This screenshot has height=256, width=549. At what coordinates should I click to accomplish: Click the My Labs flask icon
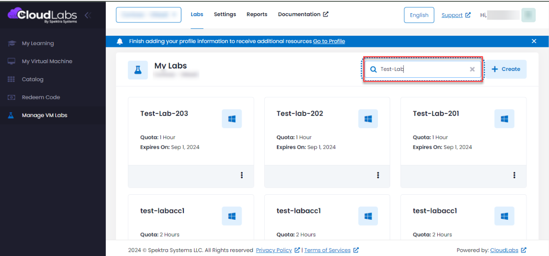point(138,70)
